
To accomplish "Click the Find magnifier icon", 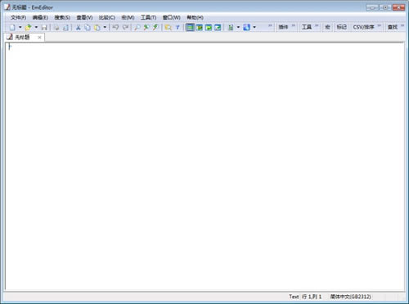I will coord(137,27).
